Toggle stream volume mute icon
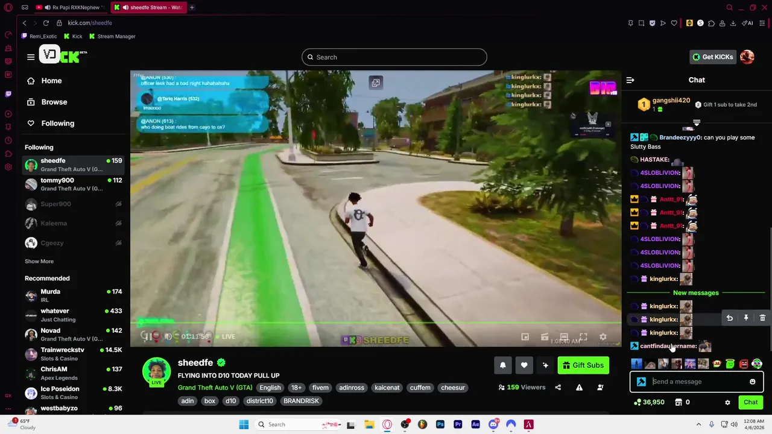This screenshot has width=772, height=434. (x=168, y=336)
